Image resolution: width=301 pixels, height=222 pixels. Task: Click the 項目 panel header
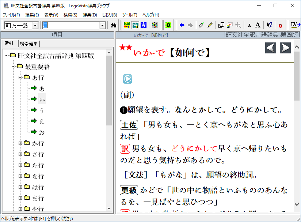(x=57, y=35)
